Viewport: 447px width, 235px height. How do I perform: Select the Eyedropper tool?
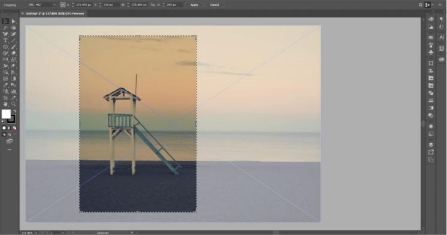click(x=6, y=85)
